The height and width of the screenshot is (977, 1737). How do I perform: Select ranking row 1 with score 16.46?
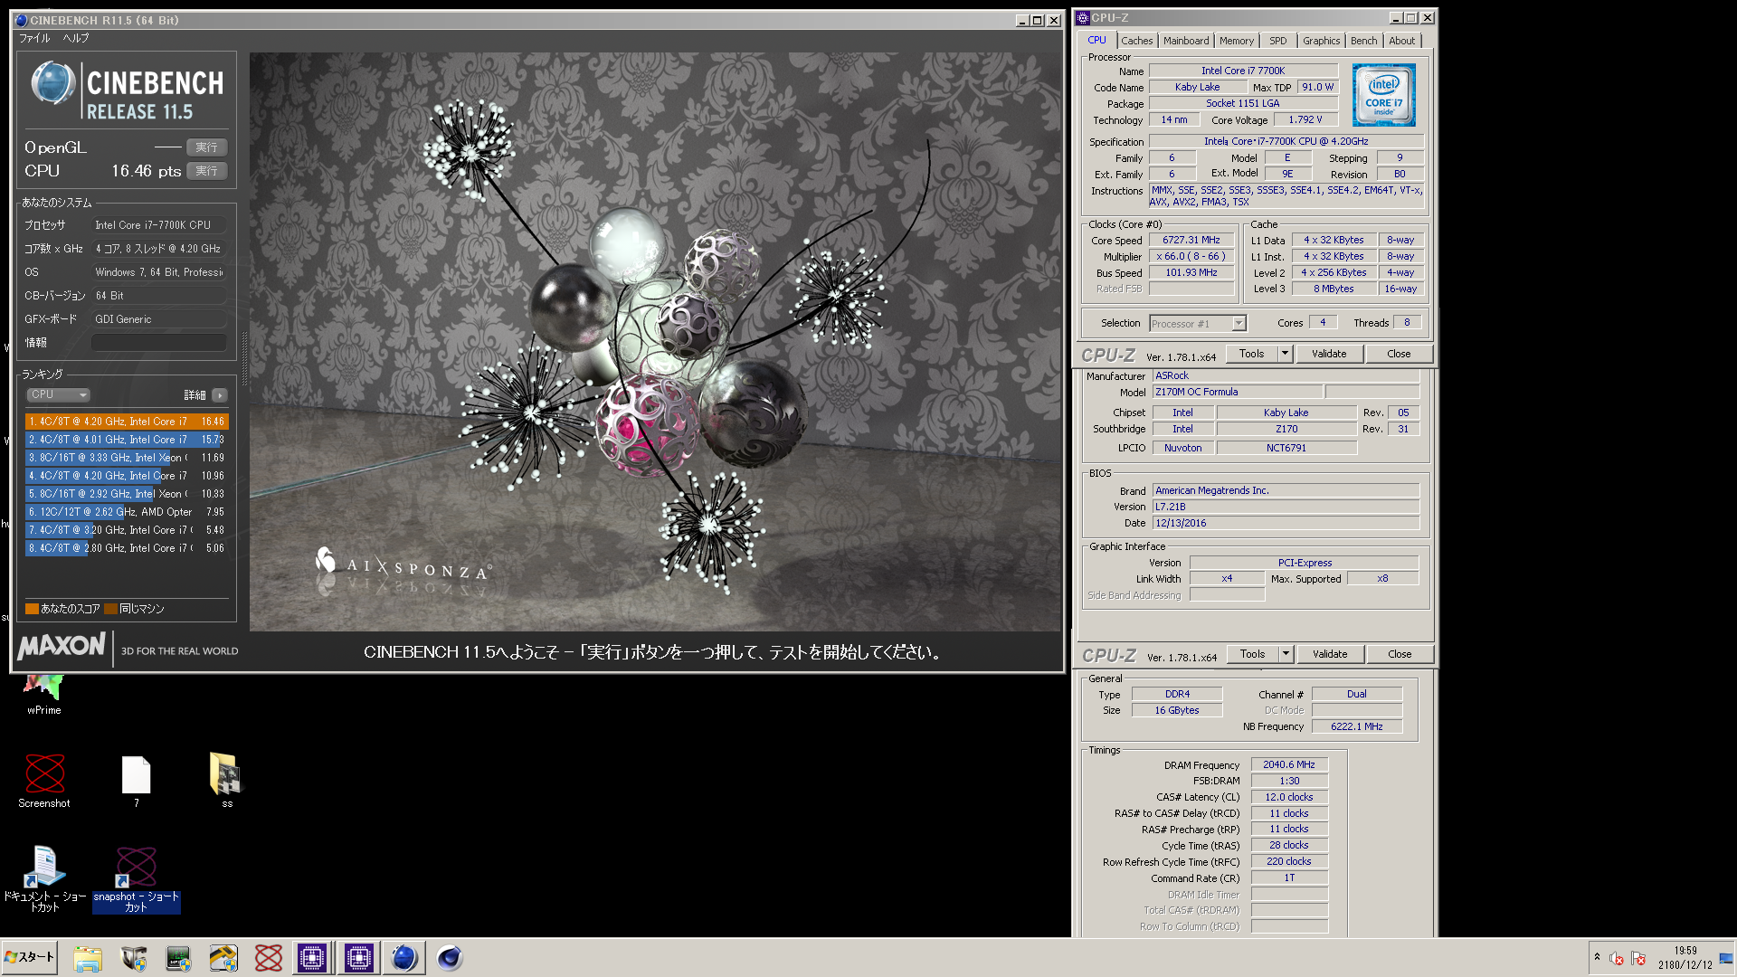pyautogui.click(x=127, y=422)
